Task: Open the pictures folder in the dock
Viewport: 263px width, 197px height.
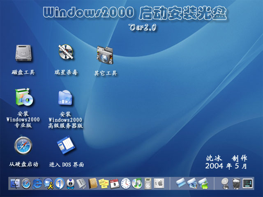Action: [x=192, y=183]
